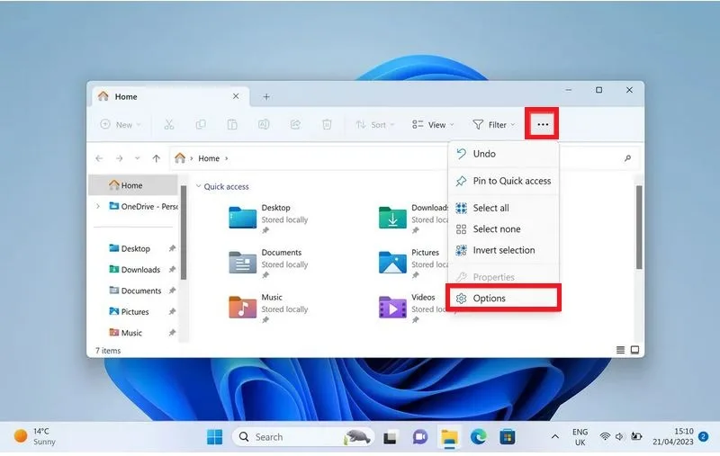This screenshot has width=720, height=456.
Task: Click the Cut scissors icon in toolbar
Action: (x=169, y=124)
